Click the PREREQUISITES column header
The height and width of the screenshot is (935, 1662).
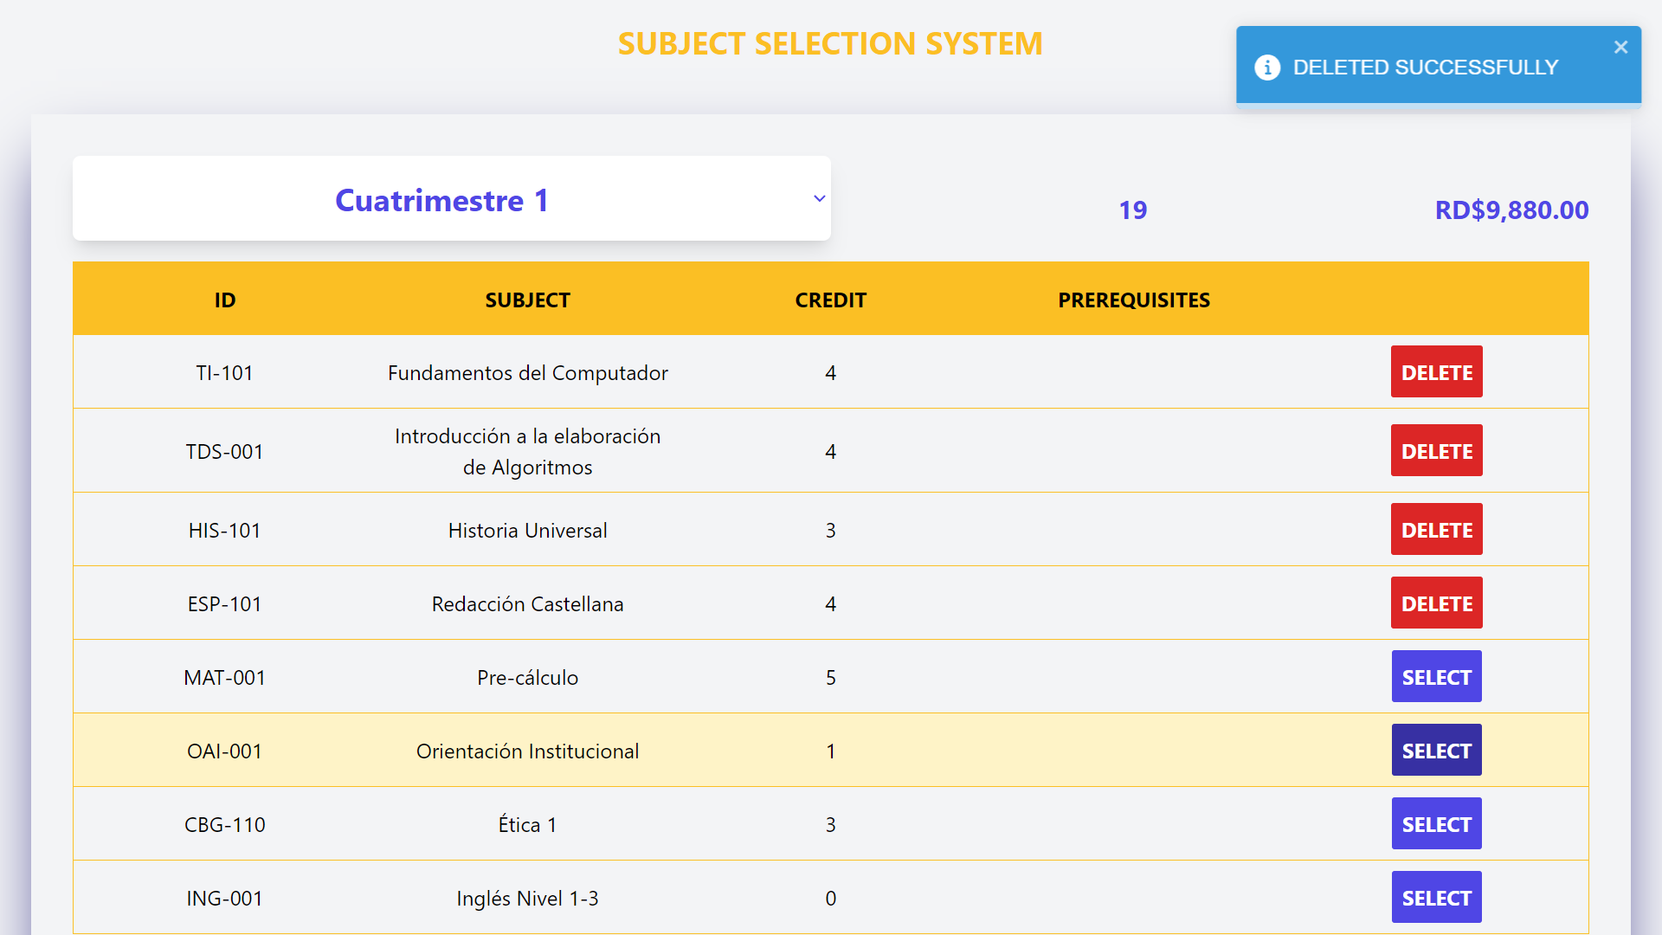(1134, 300)
